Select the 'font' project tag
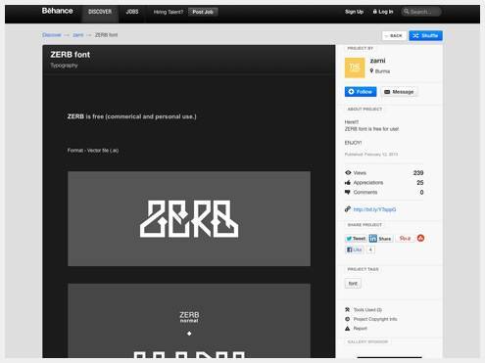This screenshot has width=485, height=363. 353,284
